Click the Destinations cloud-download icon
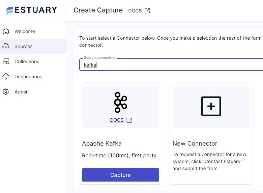263x193 pixels. [x=6, y=77]
